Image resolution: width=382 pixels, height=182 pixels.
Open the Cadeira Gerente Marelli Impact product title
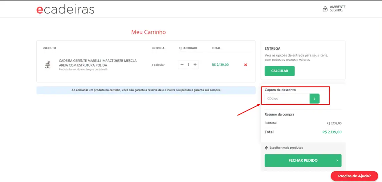click(98, 63)
